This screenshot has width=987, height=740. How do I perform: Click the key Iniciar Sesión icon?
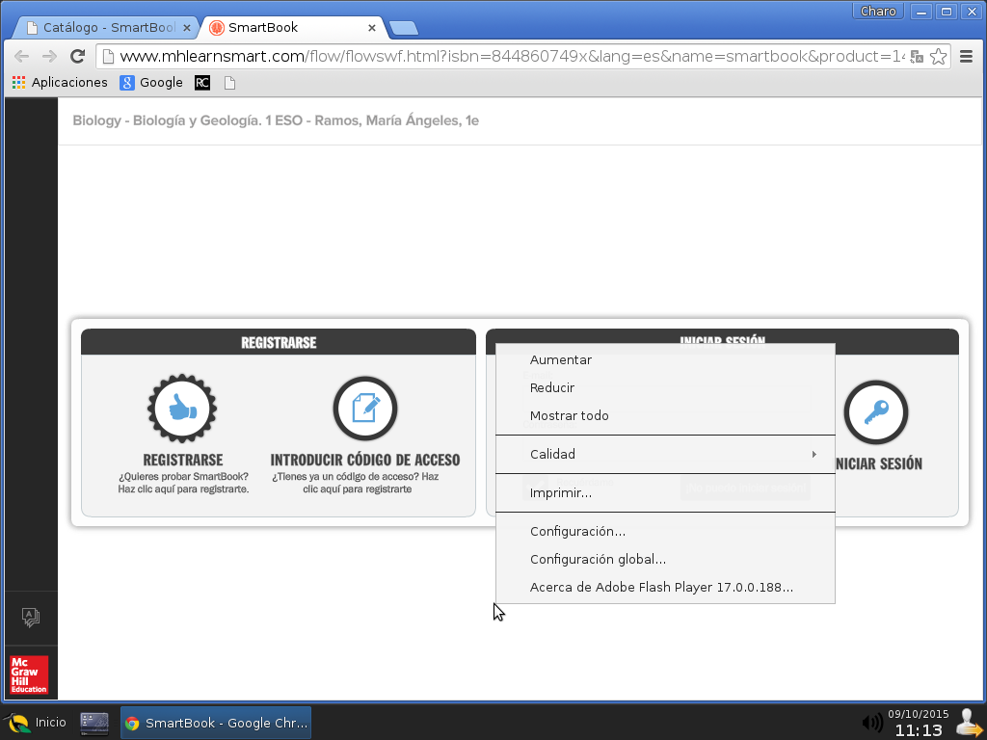[x=875, y=412]
